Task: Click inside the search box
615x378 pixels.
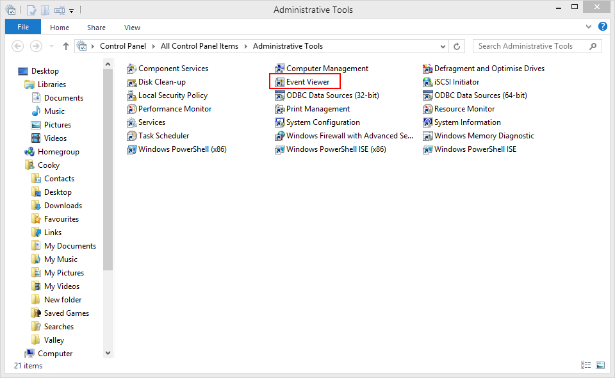Action: 532,45
